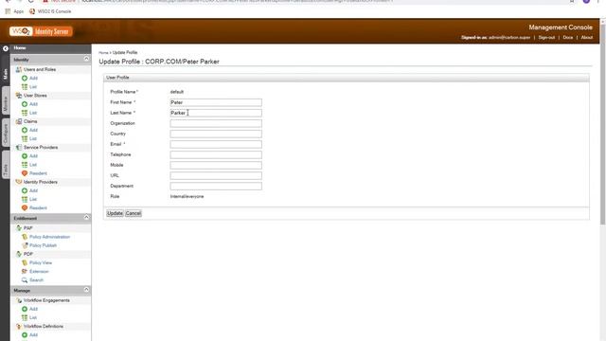The width and height of the screenshot is (606, 341).
Task: Click List icon under Service Providers
Action: pyautogui.click(x=25, y=165)
